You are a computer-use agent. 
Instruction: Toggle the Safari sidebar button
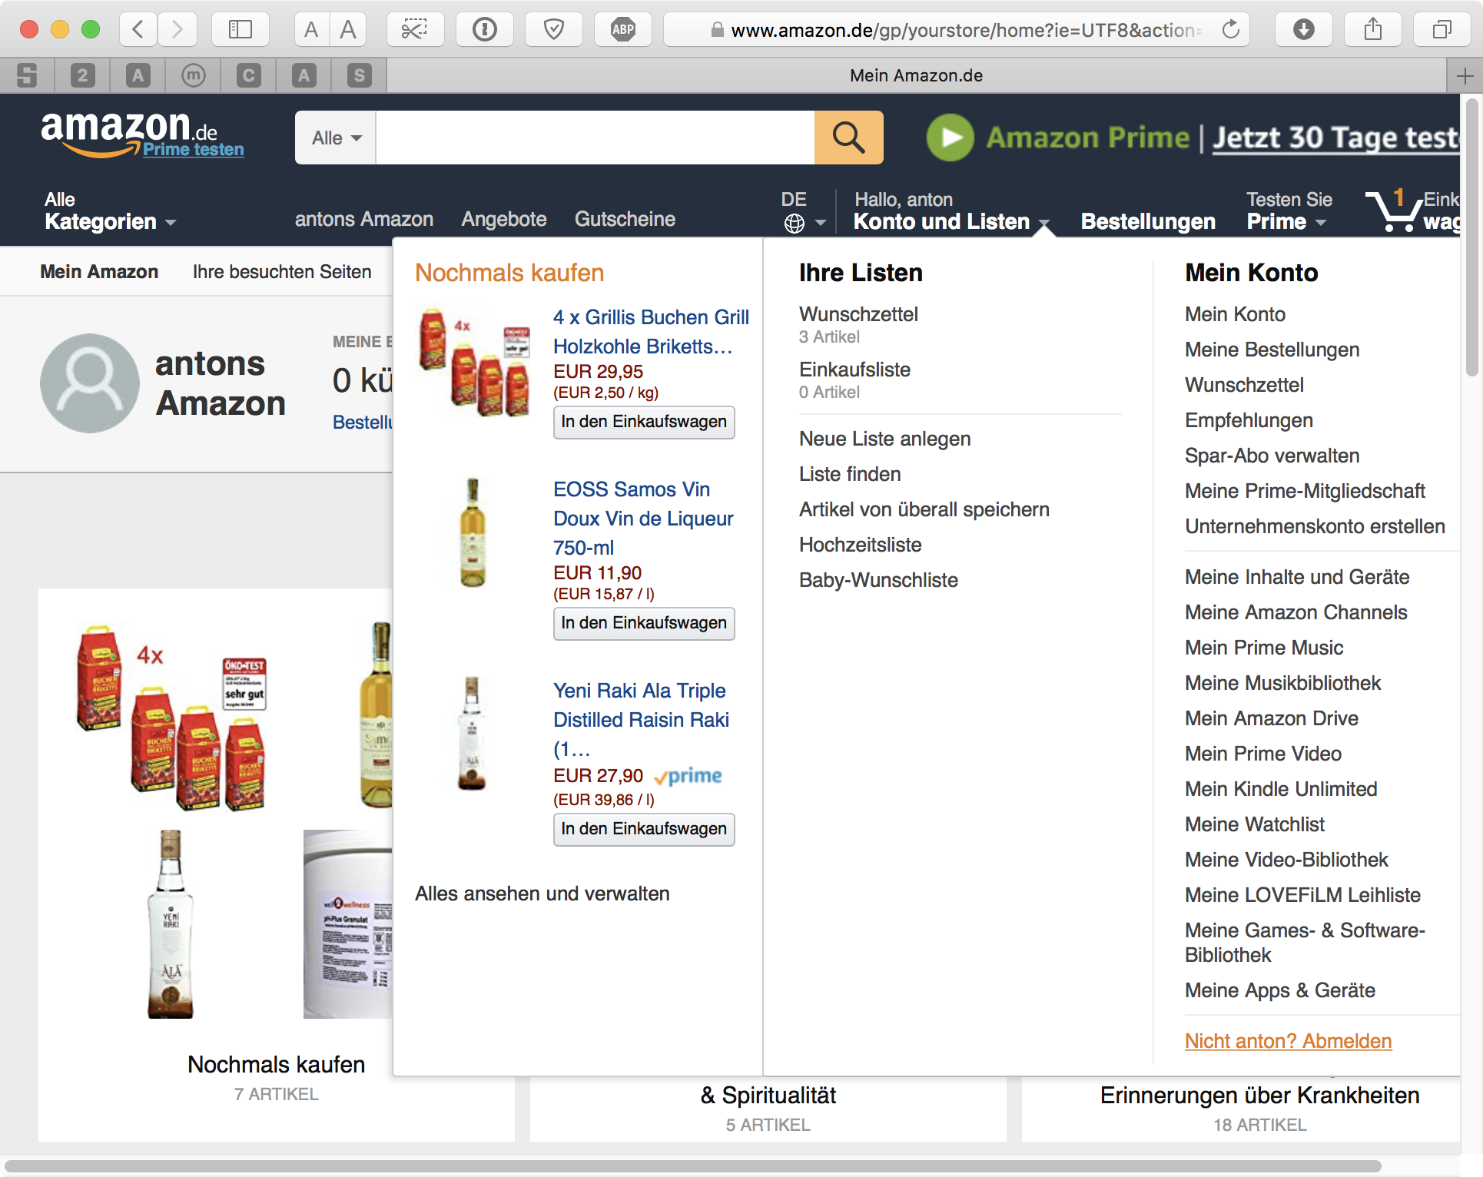point(241,30)
